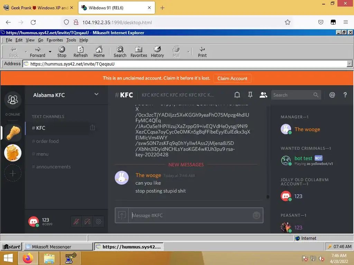This screenshot has width=354, height=265.
Task: Open the Go menu
Action: (x=40, y=40)
